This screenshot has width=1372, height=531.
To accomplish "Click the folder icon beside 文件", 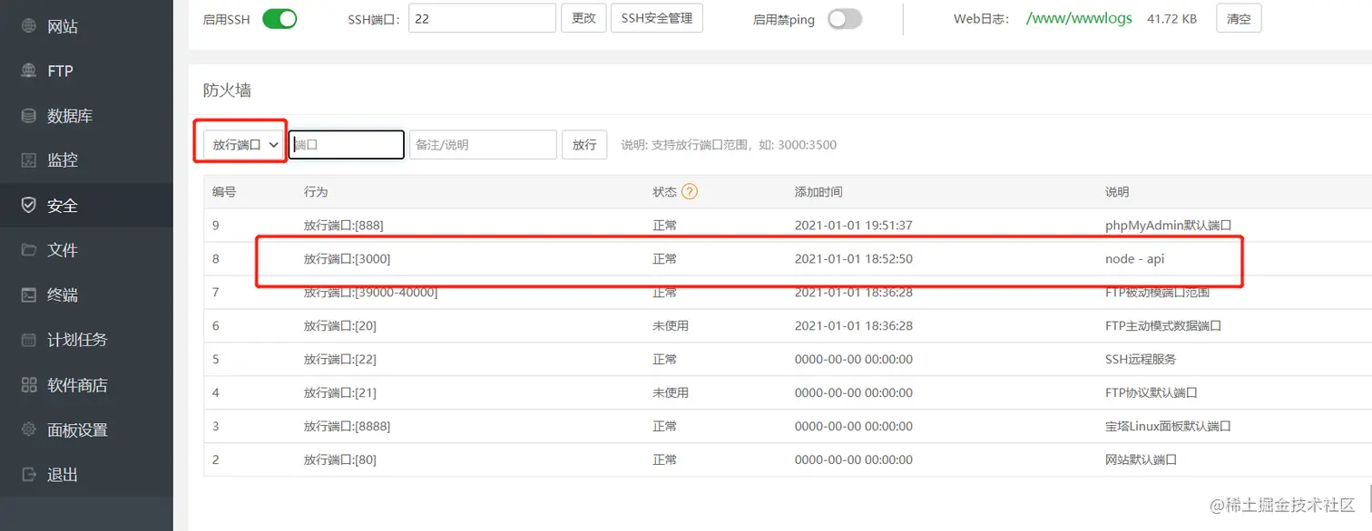I will [x=29, y=250].
